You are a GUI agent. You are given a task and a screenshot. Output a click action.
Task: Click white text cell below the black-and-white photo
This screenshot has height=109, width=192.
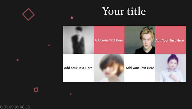[x=78, y=68]
